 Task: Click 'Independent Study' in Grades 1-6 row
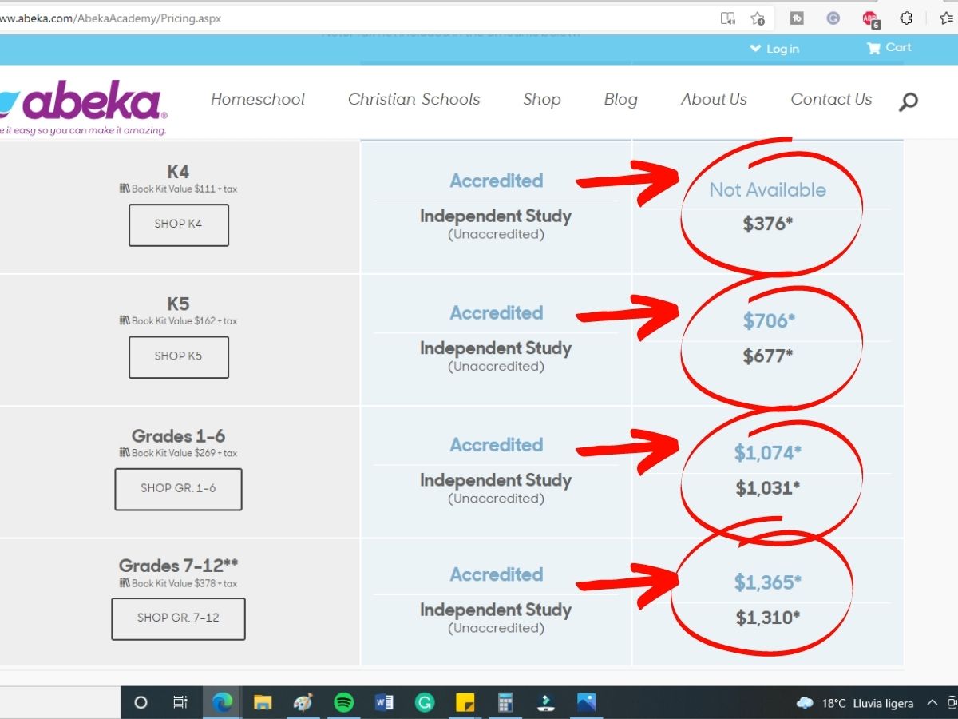point(496,480)
